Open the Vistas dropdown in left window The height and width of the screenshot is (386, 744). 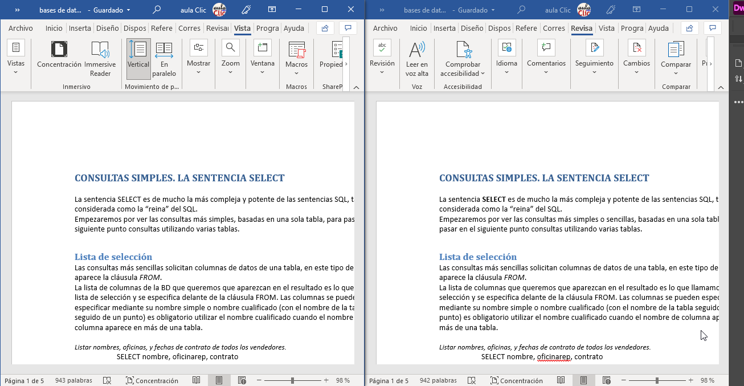[16, 59]
